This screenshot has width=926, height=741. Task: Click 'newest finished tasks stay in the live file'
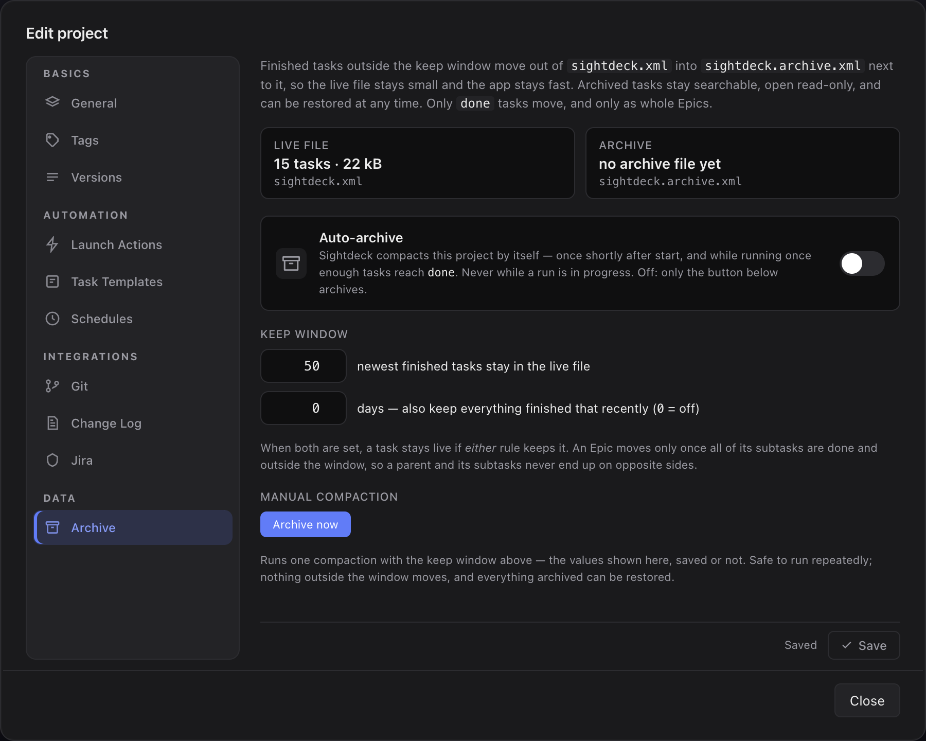pyautogui.click(x=473, y=366)
